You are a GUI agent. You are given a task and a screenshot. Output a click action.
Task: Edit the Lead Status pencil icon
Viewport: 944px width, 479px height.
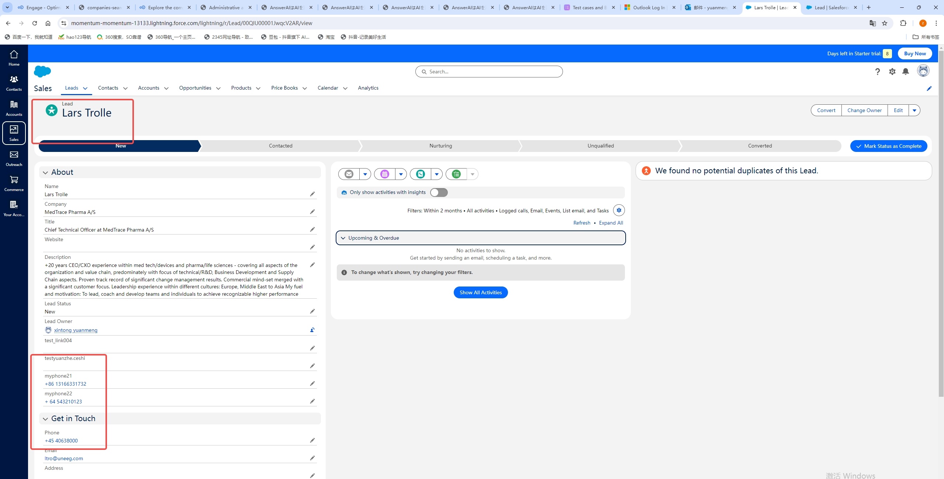pos(312,311)
